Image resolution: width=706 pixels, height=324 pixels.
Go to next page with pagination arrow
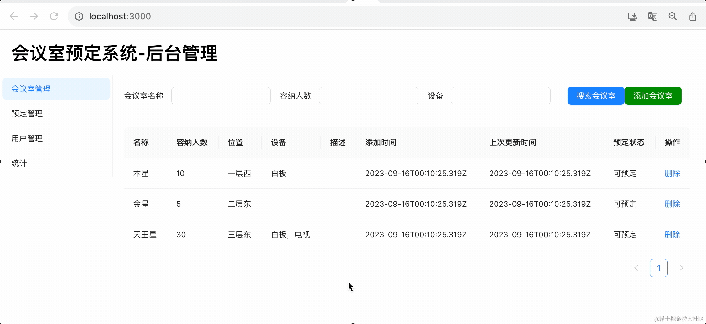click(x=681, y=268)
